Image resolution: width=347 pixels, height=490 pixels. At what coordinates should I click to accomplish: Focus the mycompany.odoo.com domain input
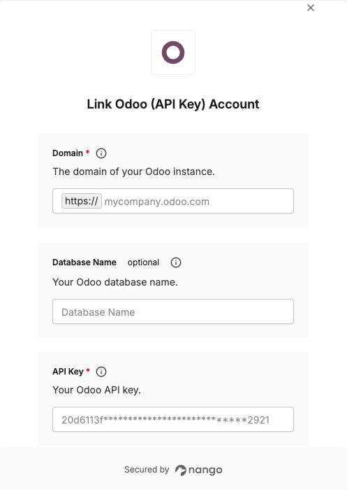point(198,202)
